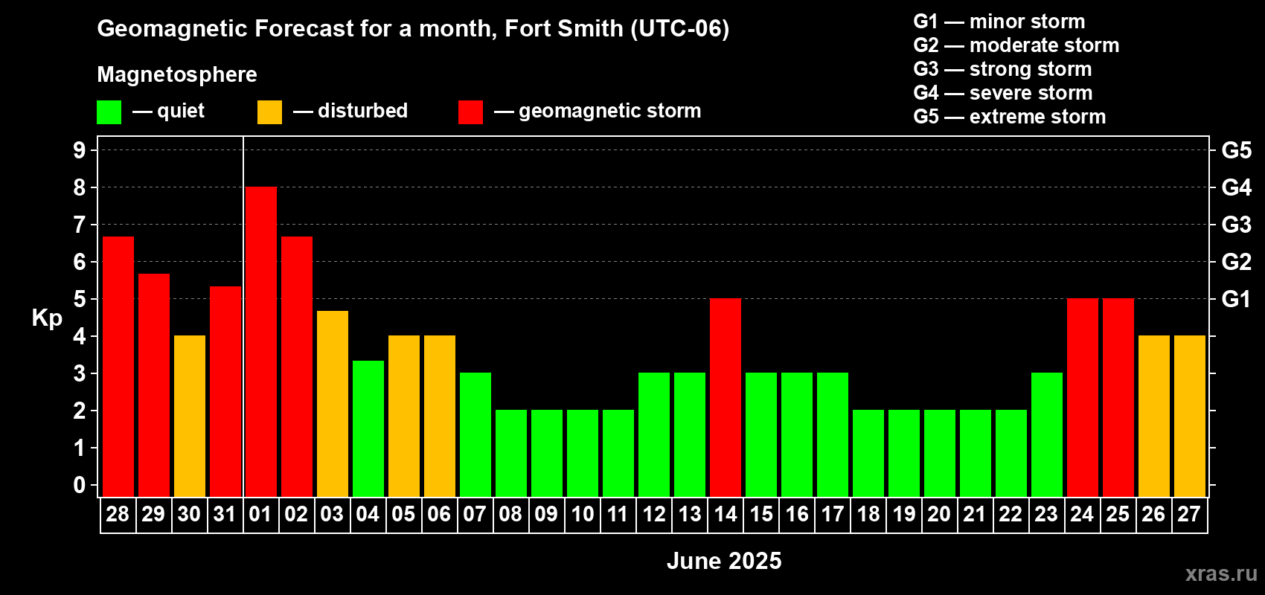Click the '— geomagnetic storm' legend label
The width and height of the screenshot is (1265, 595).
(598, 112)
